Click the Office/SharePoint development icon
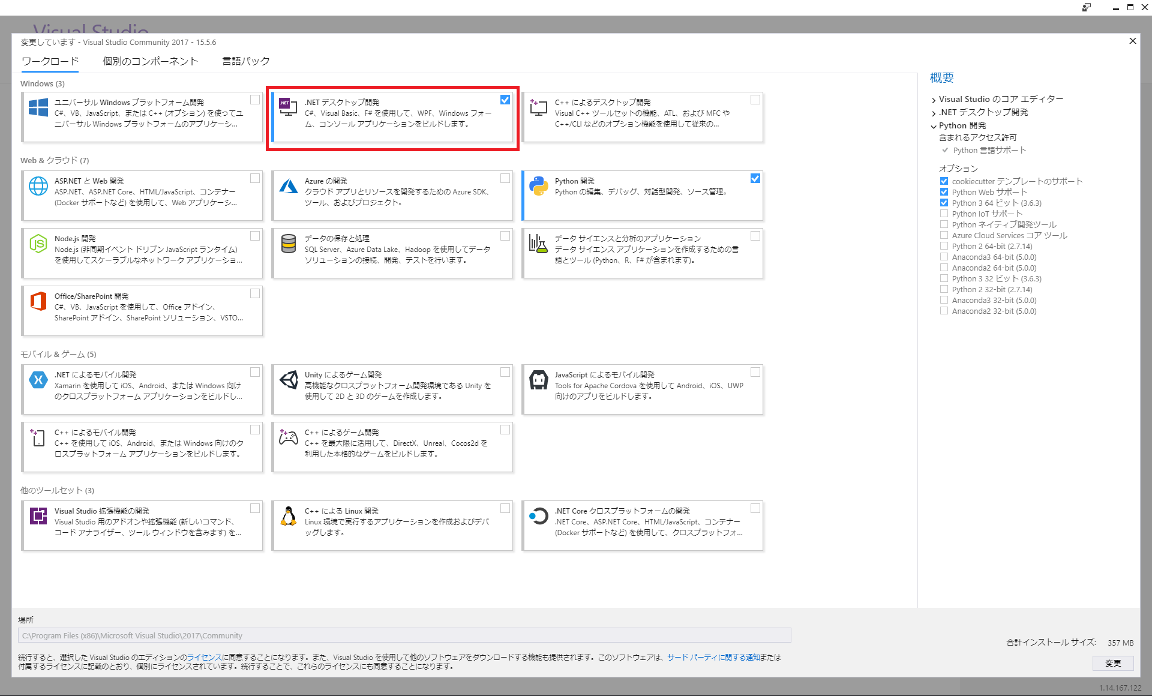This screenshot has height=696, width=1152. click(38, 301)
